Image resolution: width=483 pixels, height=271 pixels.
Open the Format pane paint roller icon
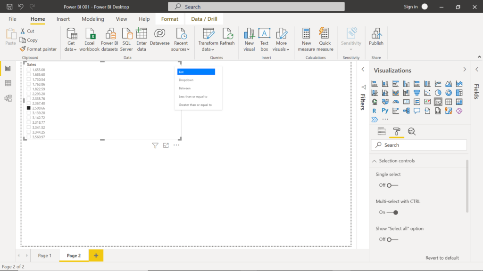397,131
